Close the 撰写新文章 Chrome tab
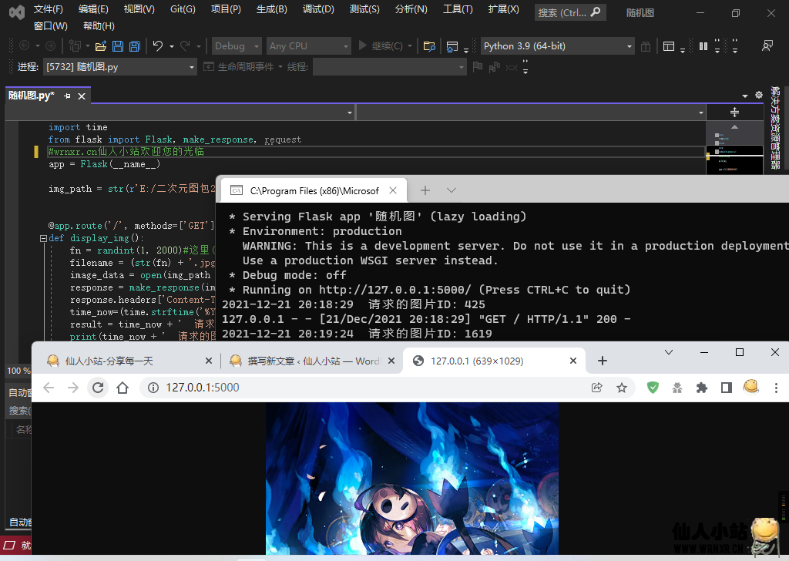This screenshot has height=561, width=789. [391, 361]
